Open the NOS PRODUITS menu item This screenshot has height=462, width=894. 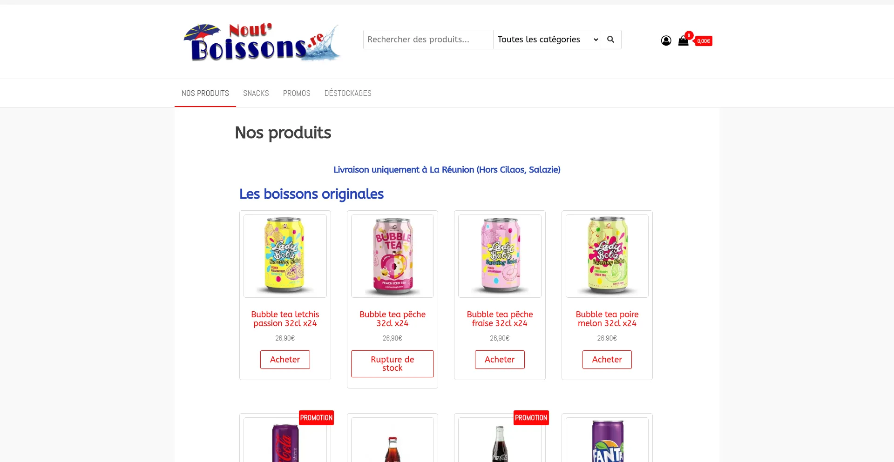click(x=205, y=93)
